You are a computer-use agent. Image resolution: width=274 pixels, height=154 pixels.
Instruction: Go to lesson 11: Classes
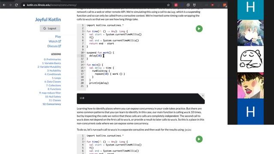click(55, 100)
